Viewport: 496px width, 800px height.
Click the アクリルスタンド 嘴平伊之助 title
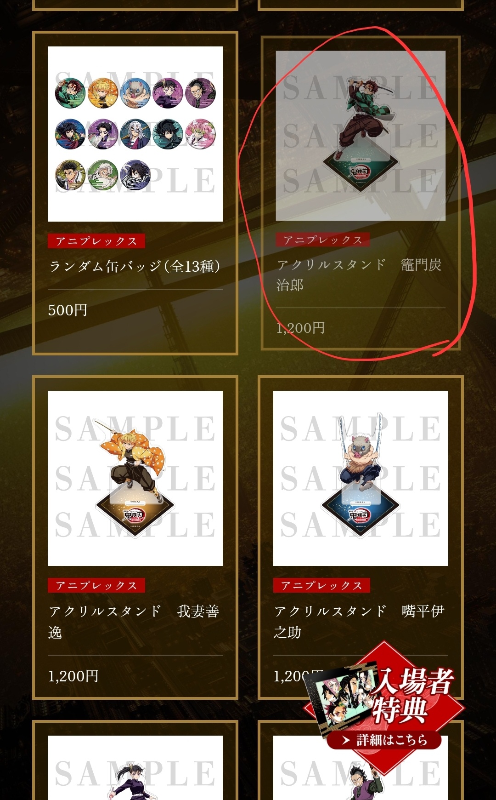pos(359,622)
